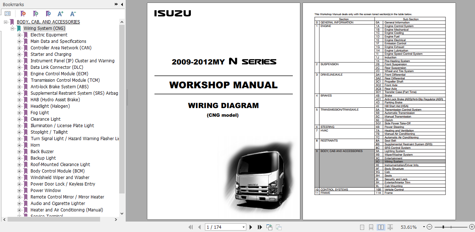This screenshot has width=475, height=232.
Task: Expand the bookmarks panel with the double arrow
Action: [116, 4]
